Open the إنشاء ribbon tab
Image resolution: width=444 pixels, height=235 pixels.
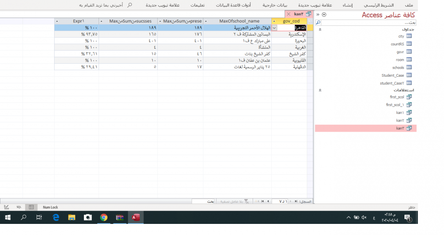click(348, 5)
